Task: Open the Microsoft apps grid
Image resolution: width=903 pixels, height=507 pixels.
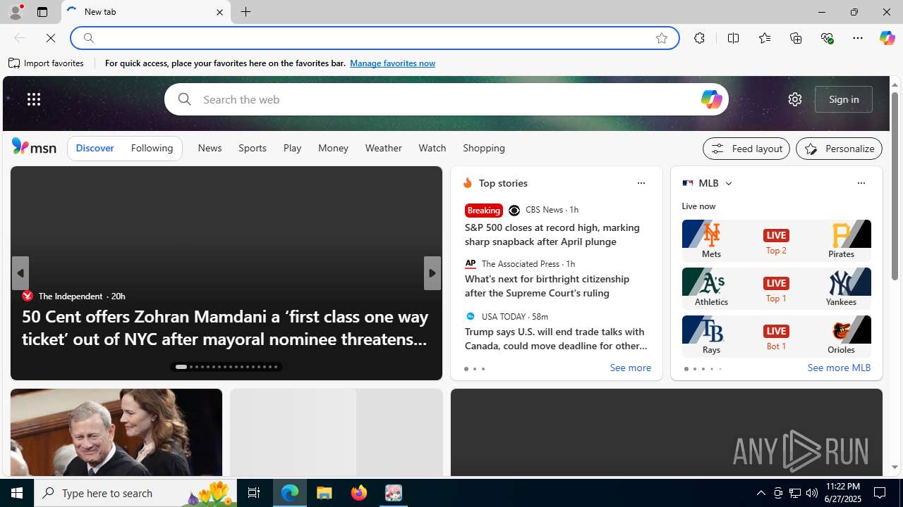Action: coord(34,99)
